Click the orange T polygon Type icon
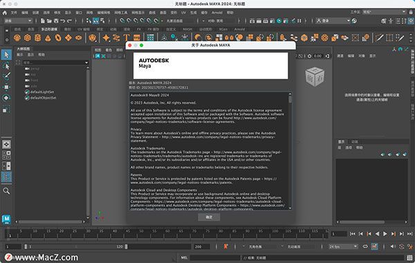 [127, 38]
